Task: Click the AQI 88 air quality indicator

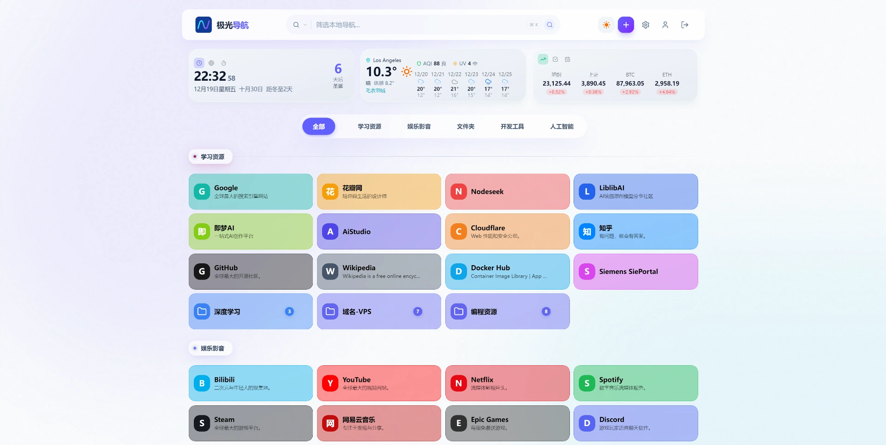Action: click(x=431, y=64)
